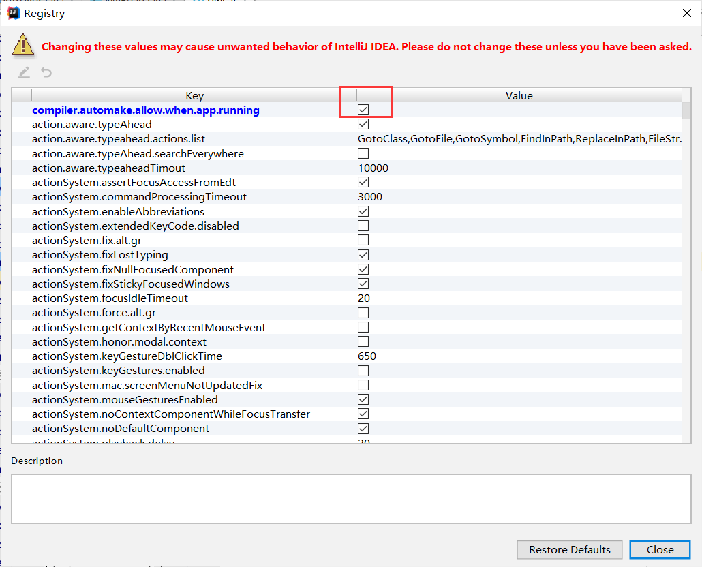Select actionSystem.getContextByRecentMouseEvent key
The height and width of the screenshot is (567, 702).
pyautogui.click(x=149, y=327)
